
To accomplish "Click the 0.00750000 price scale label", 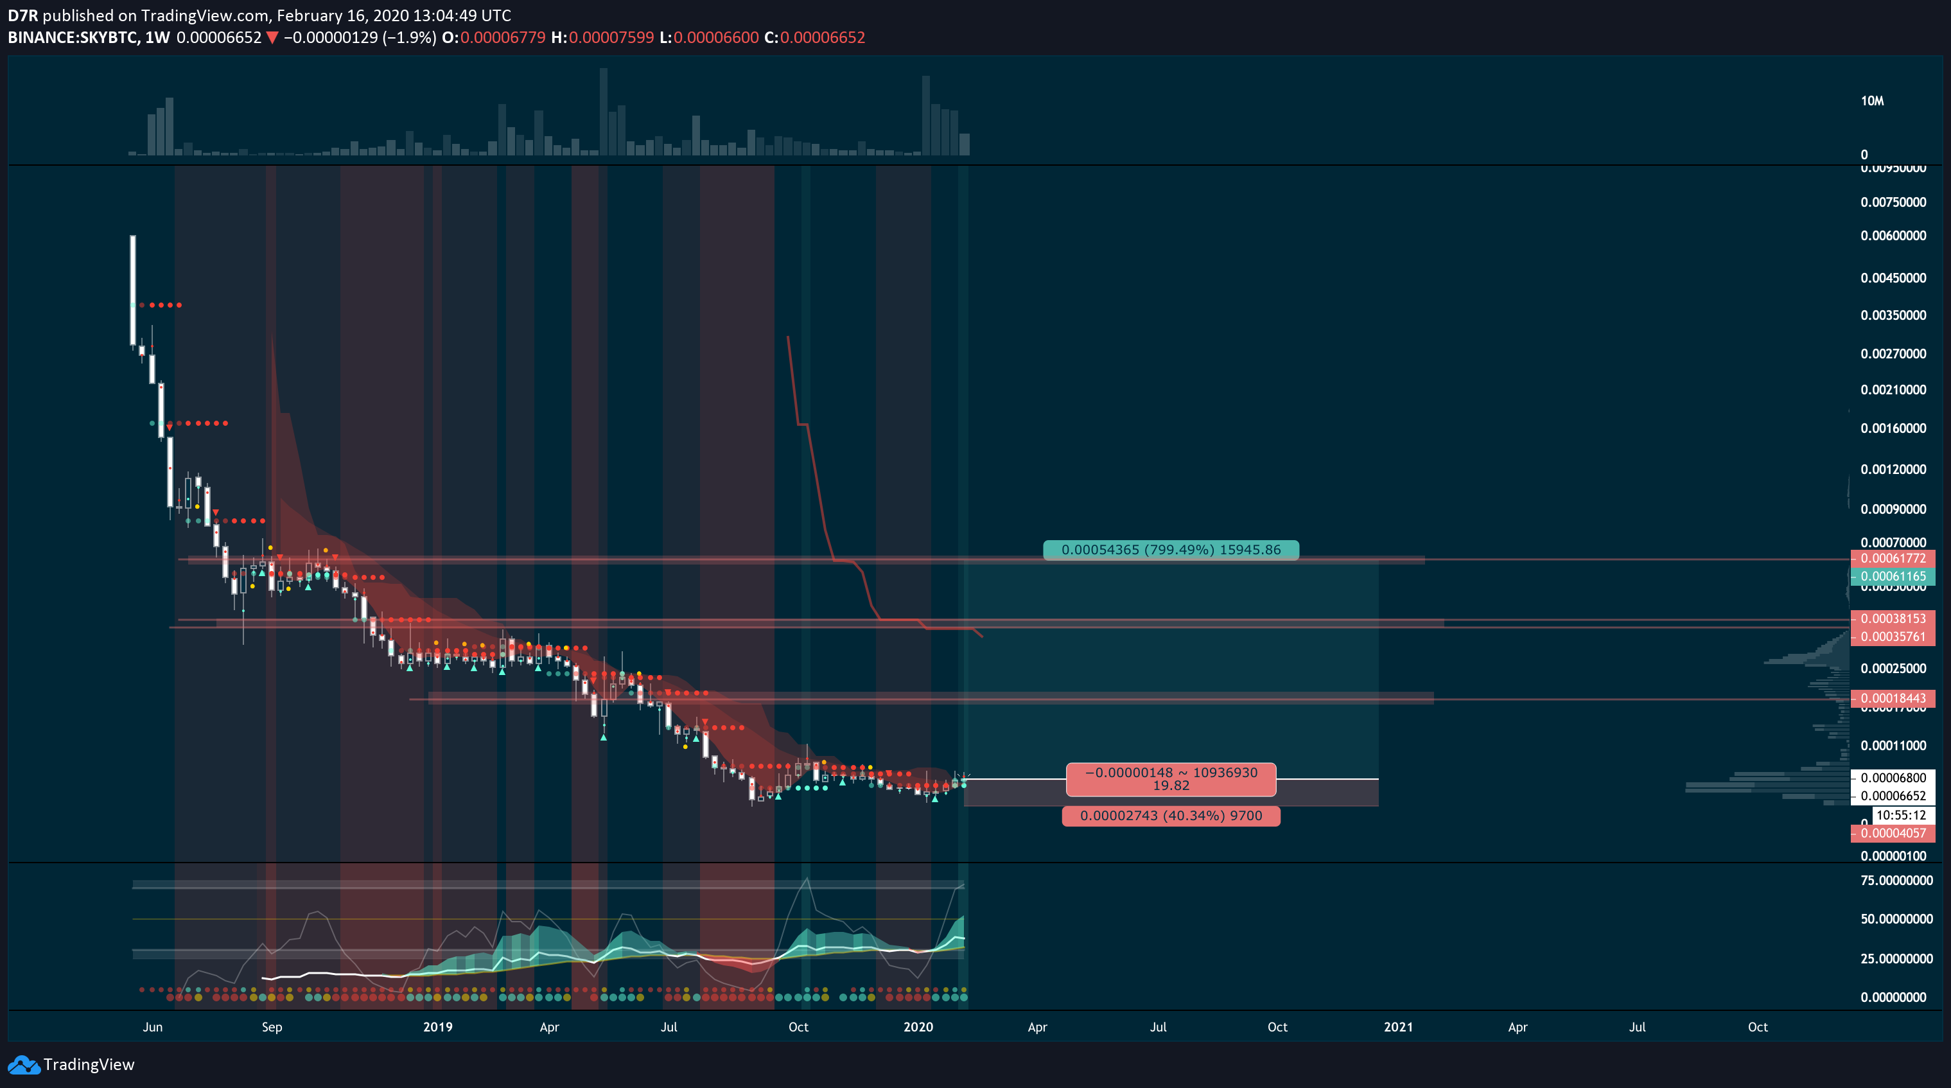I will [1893, 202].
